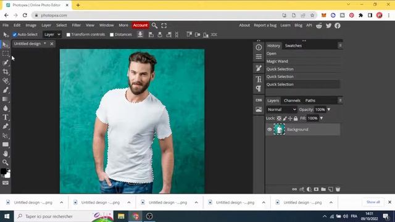Toggle lock all padlock icon
Viewport: 395px width, 222px height.
[296, 118]
